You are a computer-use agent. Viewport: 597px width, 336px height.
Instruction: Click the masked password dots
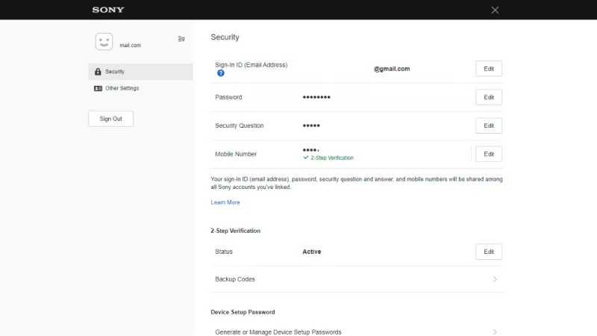click(x=316, y=97)
